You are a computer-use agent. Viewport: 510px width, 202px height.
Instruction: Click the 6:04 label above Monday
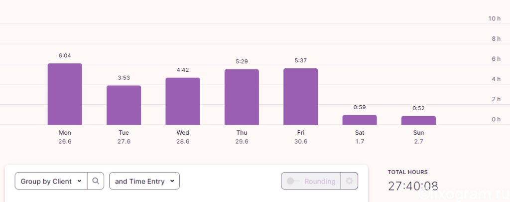tap(65, 56)
